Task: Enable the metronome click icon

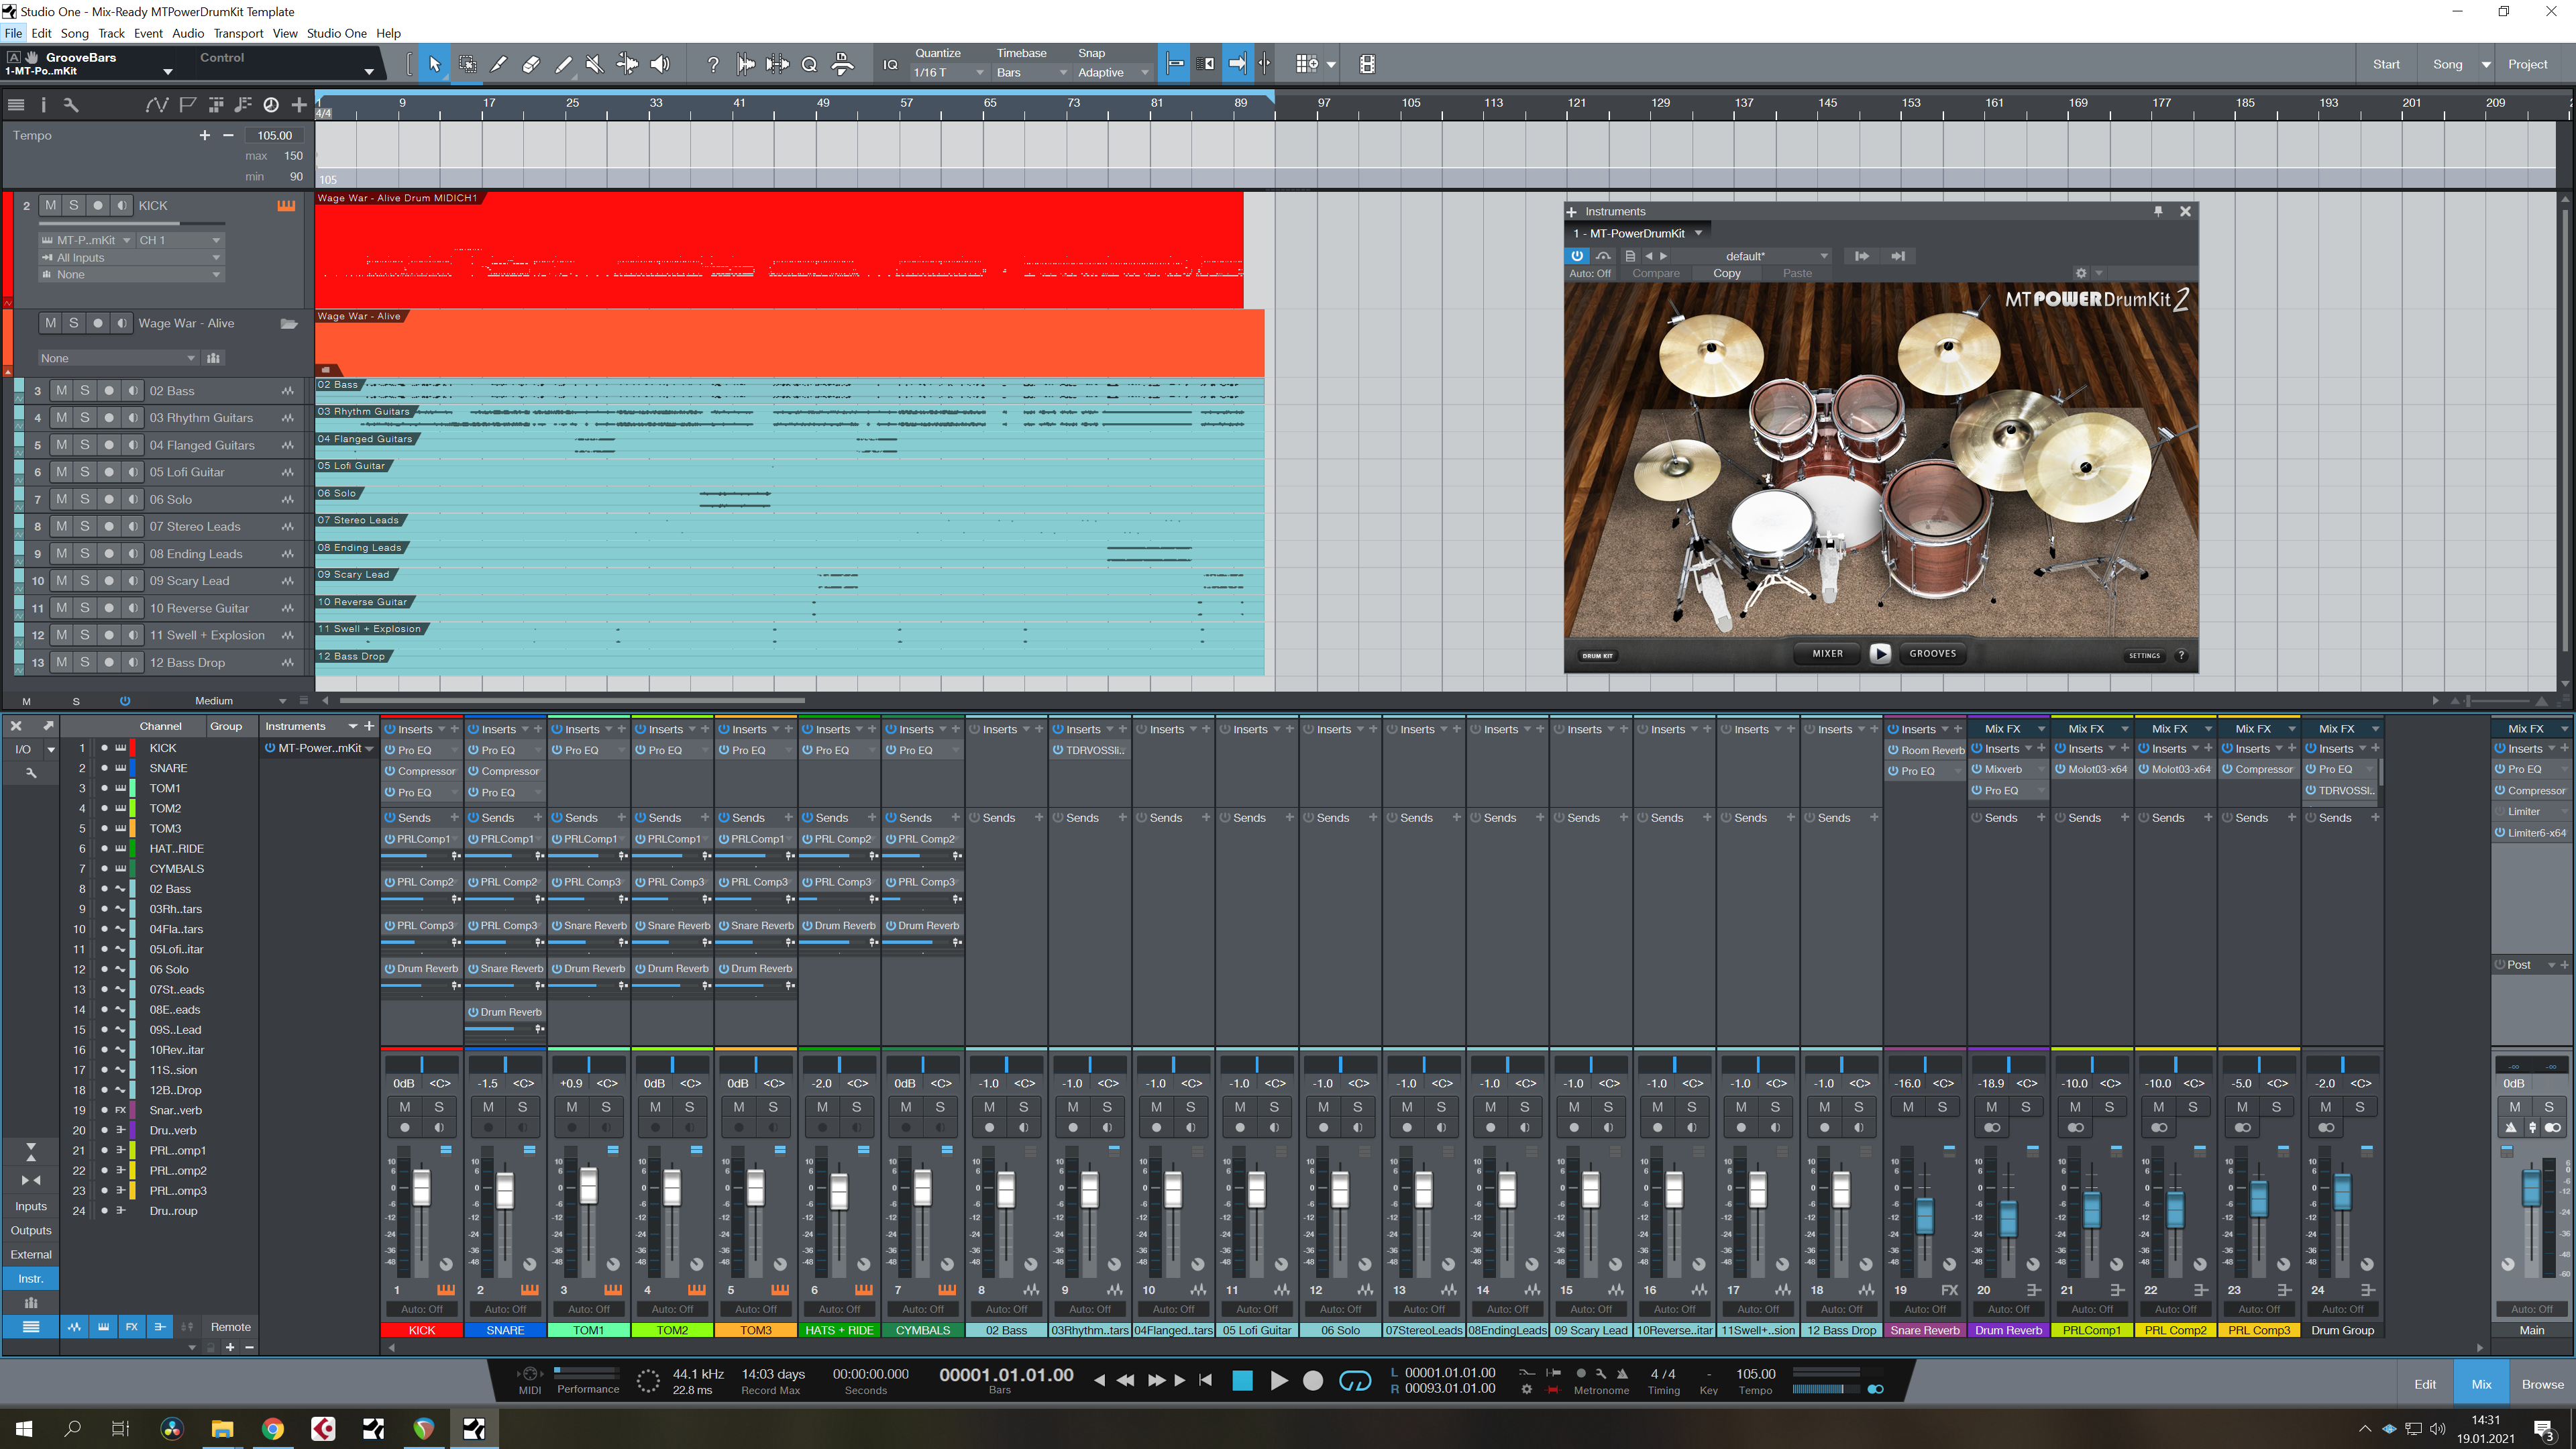Action: tap(1622, 1373)
